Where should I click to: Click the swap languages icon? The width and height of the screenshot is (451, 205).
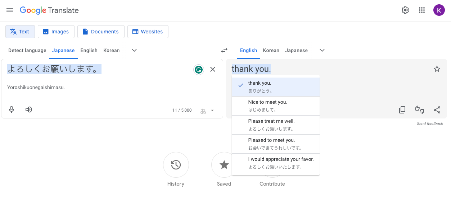224,50
